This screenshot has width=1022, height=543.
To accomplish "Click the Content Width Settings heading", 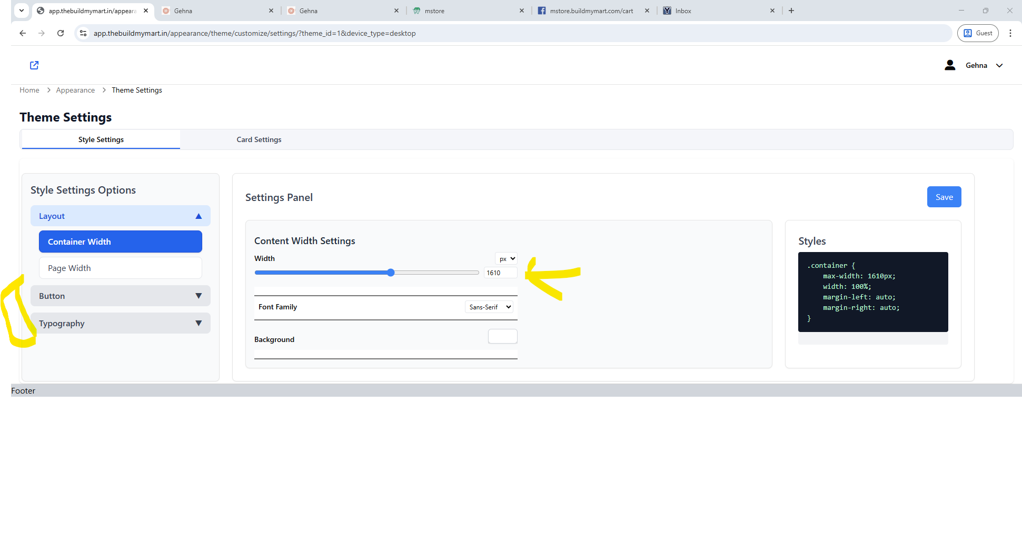I will tap(305, 241).
